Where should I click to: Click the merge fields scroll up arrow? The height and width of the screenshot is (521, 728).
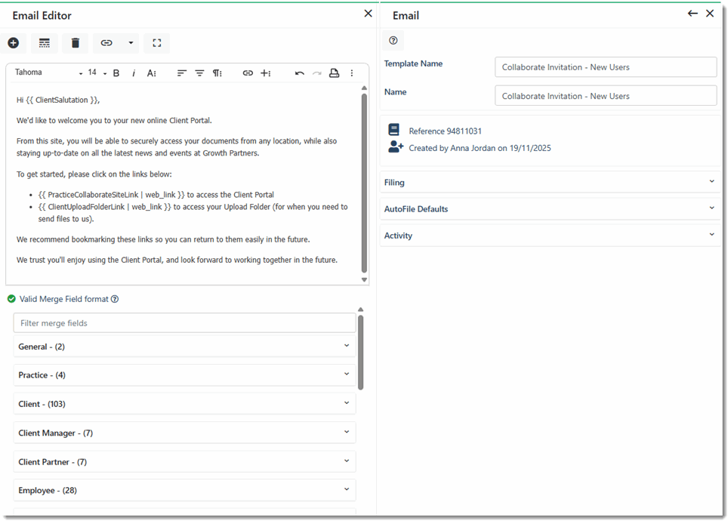[x=361, y=310]
